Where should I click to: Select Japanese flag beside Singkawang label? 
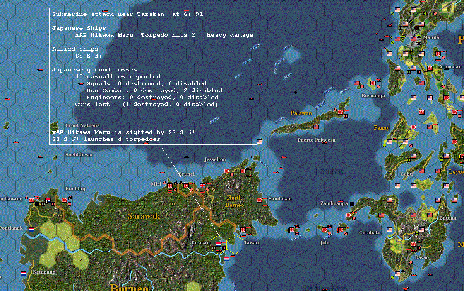(32, 200)
